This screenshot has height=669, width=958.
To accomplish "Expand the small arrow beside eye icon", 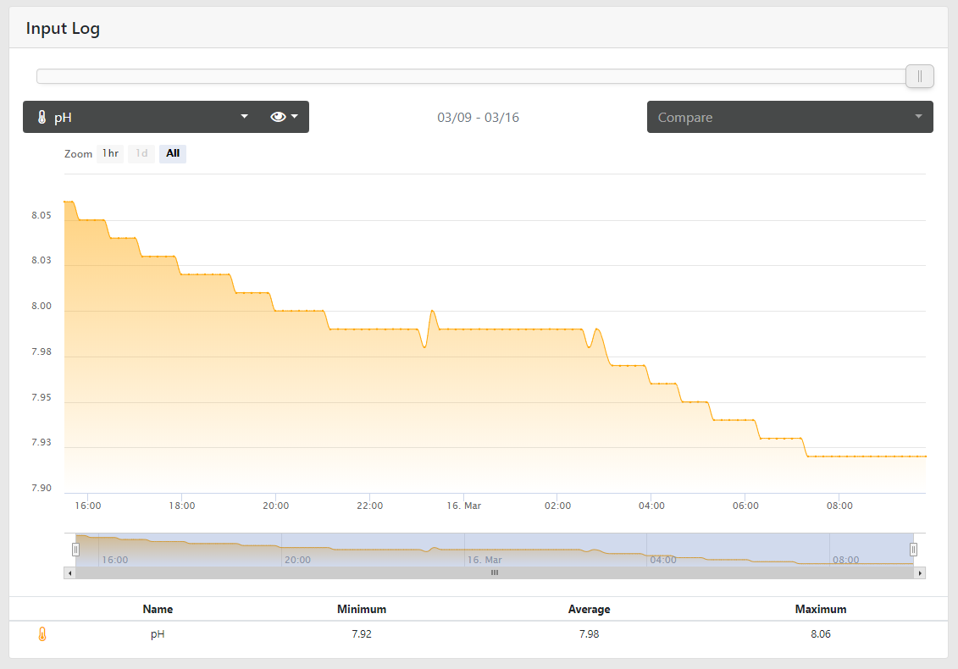I will [295, 117].
